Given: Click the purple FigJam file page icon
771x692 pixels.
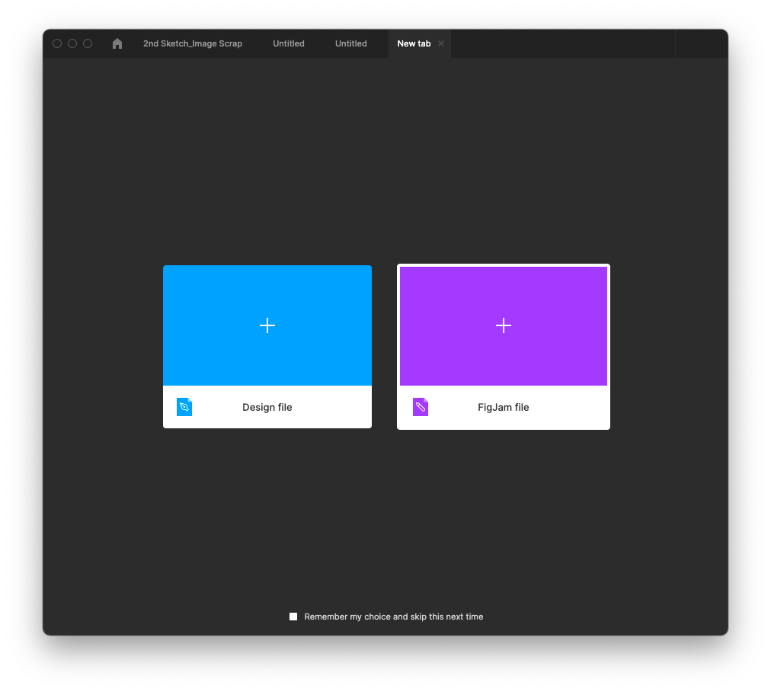Looking at the screenshot, I should click(x=421, y=407).
